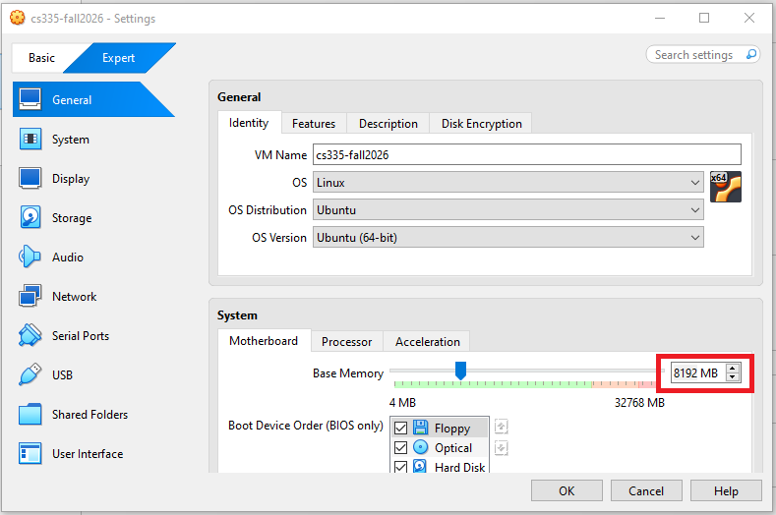Click the Audio speaker icon
The image size is (776, 515).
coord(30,257)
